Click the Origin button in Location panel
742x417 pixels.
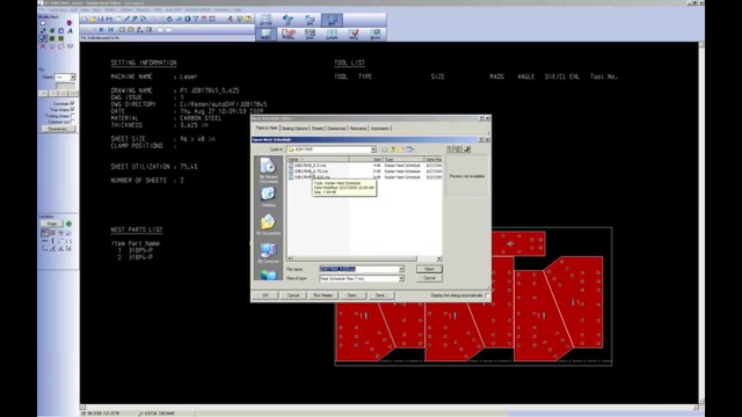click(x=52, y=224)
